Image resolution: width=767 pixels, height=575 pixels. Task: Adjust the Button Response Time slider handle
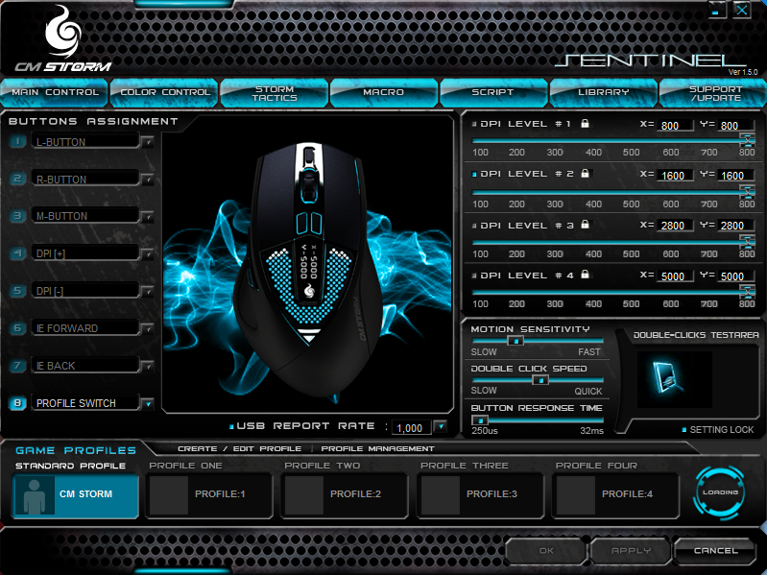480,420
